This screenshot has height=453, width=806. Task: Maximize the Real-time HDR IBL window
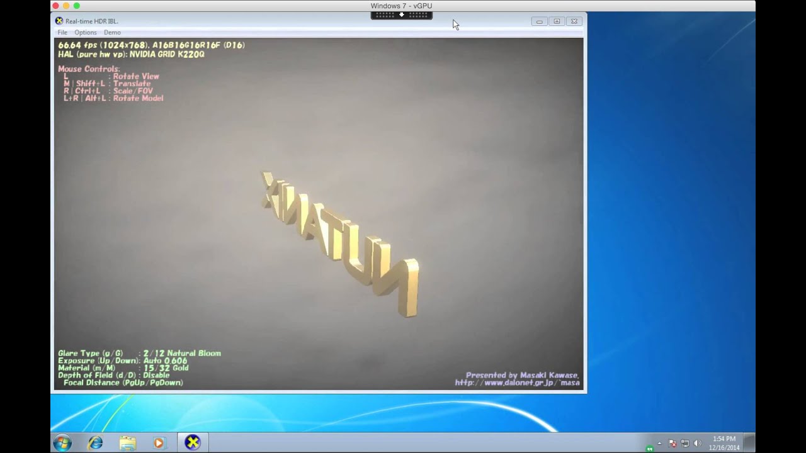coord(557,21)
